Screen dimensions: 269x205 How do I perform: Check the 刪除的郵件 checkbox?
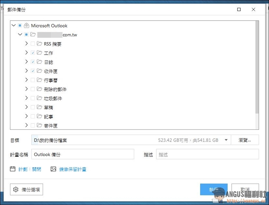pos(33,89)
